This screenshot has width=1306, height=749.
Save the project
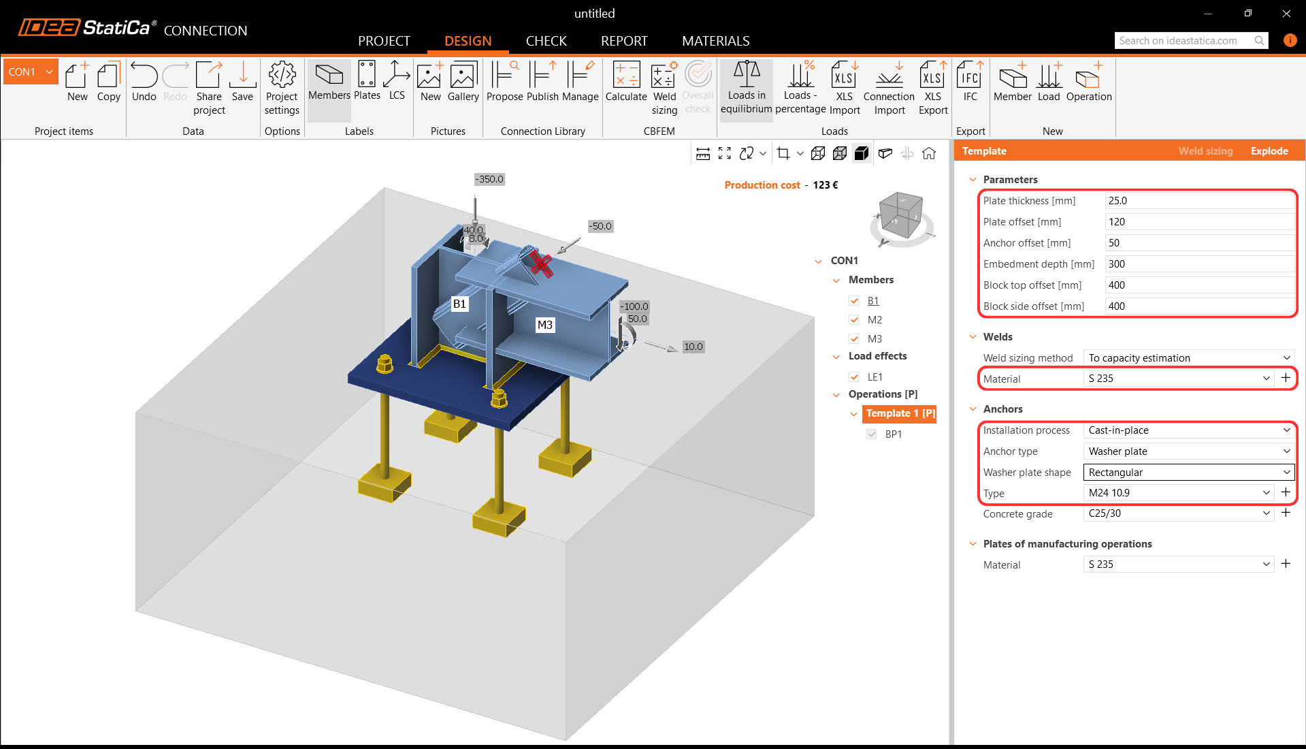coord(242,82)
